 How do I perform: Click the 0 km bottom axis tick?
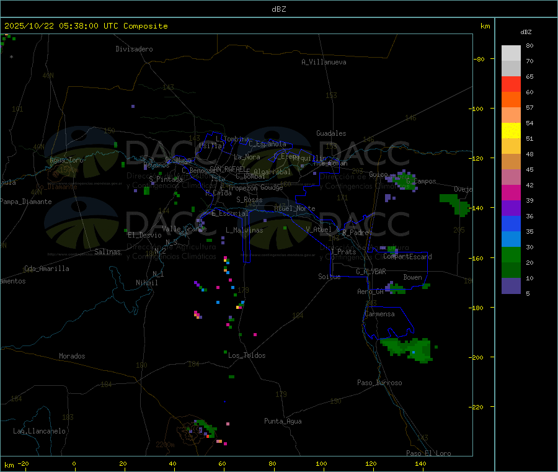pos(74,463)
